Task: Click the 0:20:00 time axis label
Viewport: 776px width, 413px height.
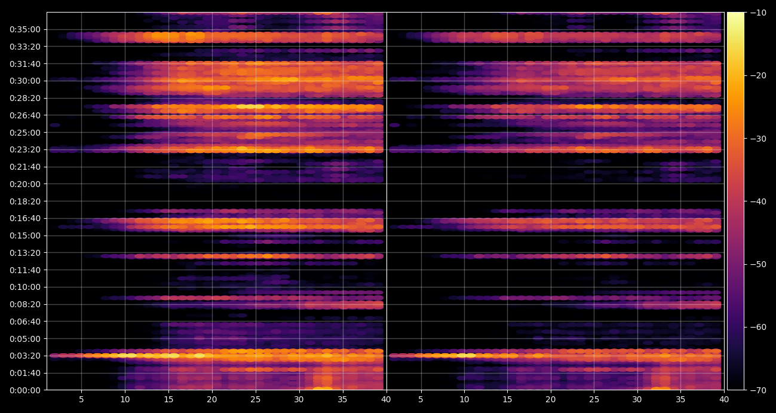Action: (x=24, y=184)
